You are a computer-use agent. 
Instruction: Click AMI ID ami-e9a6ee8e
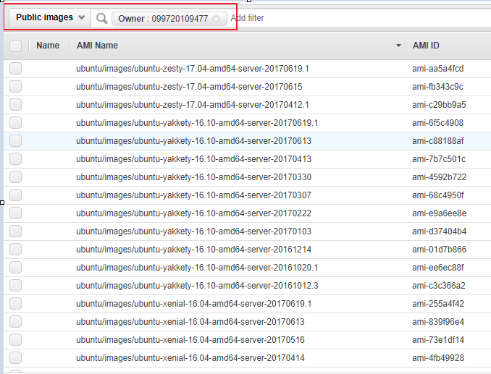[440, 213]
